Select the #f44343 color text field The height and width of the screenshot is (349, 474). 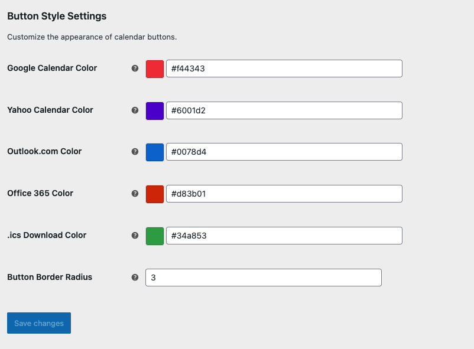[284, 69]
